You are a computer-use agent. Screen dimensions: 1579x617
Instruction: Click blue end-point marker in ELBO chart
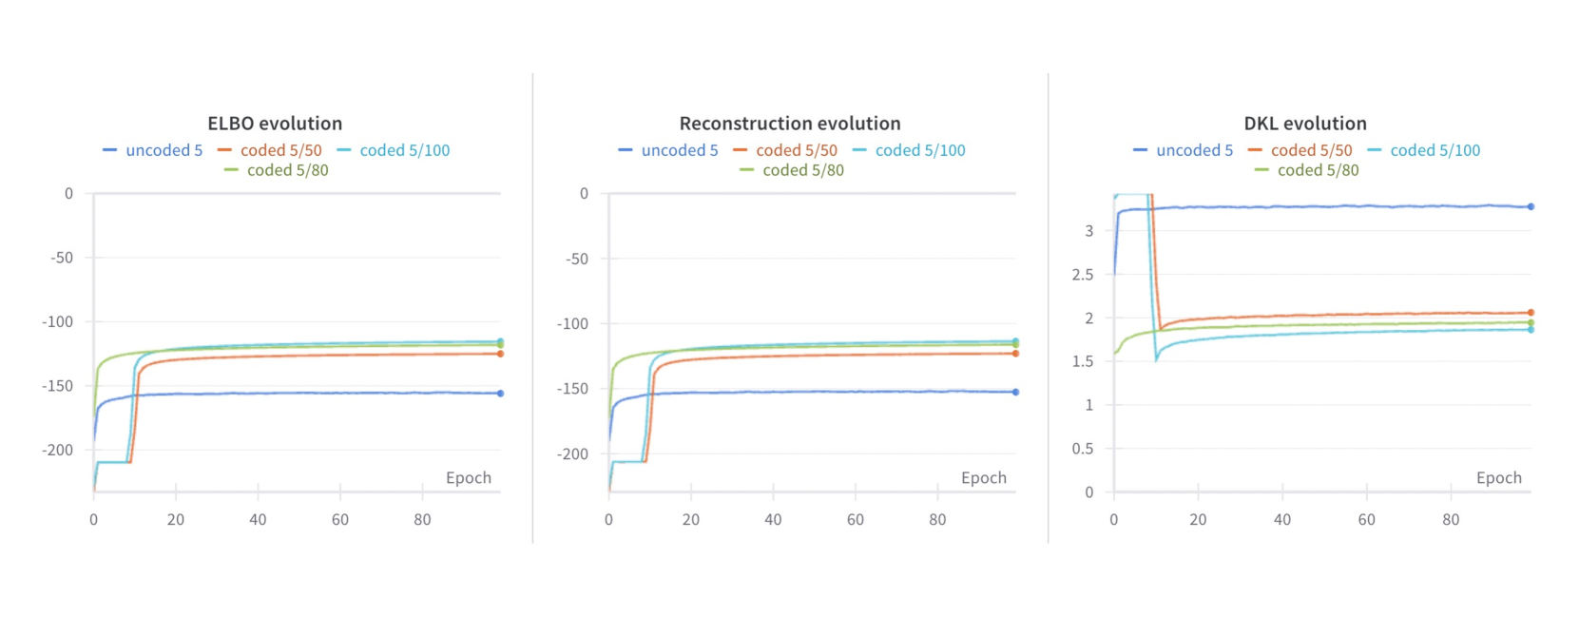click(501, 393)
